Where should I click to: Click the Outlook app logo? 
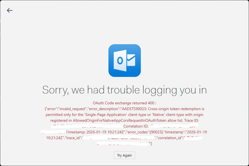point(125,61)
